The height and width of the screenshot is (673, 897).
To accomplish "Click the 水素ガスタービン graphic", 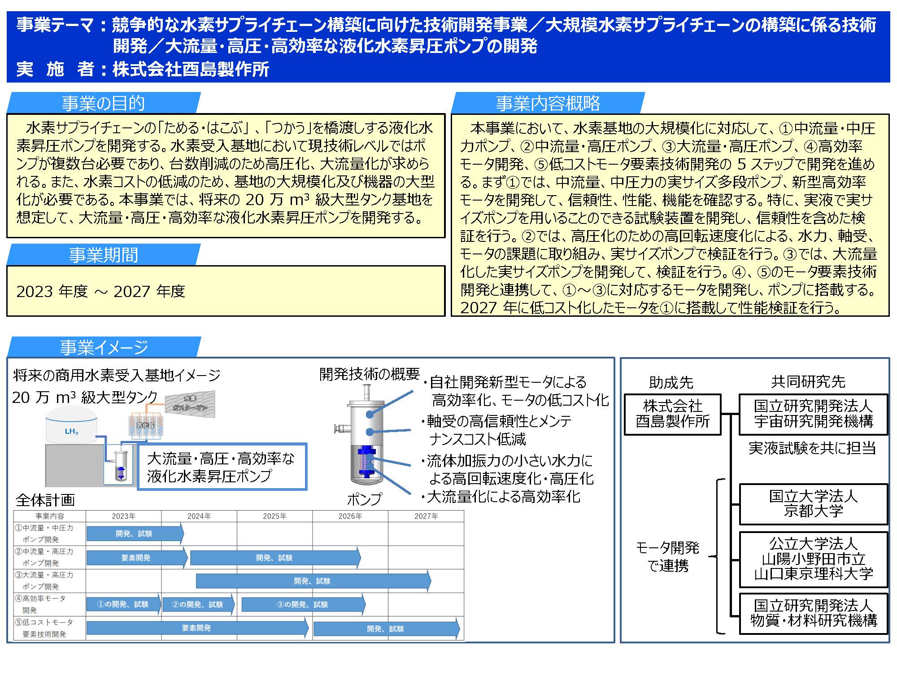I will tap(190, 404).
